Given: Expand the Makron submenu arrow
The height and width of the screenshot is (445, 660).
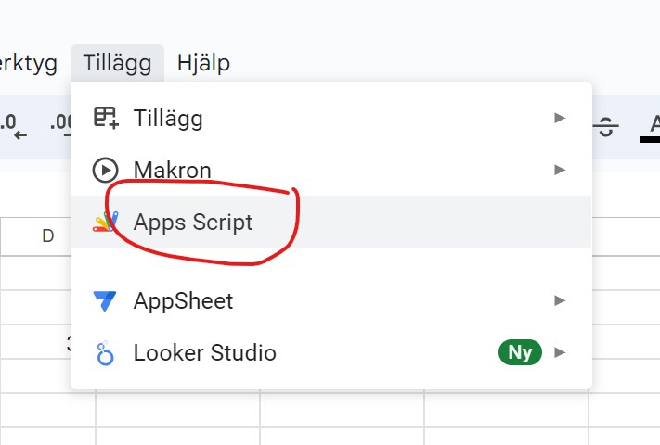Looking at the screenshot, I should coord(559,170).
